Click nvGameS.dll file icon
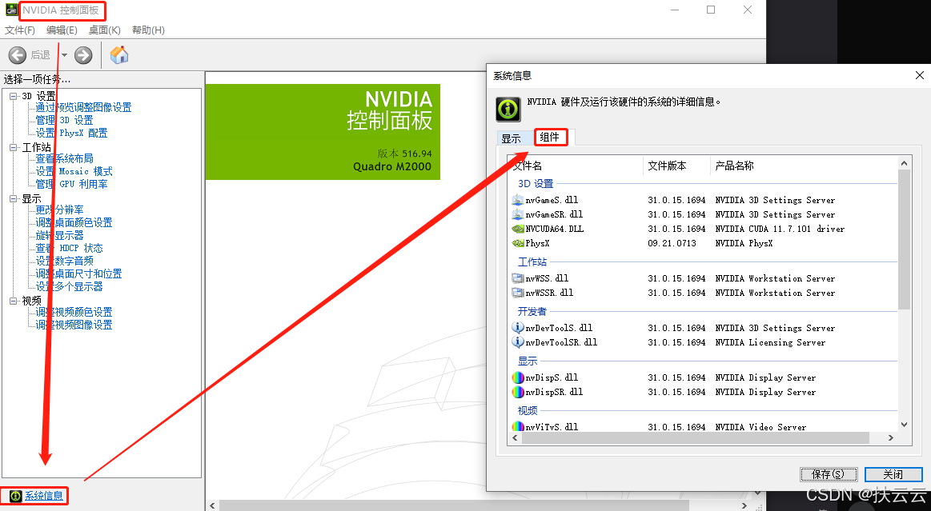 click(518, 200)
